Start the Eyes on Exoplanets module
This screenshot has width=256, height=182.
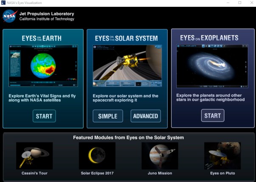point(213,116)
